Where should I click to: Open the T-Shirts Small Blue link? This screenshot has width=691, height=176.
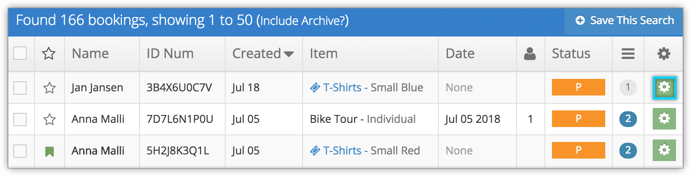pyautogui.click(x=367, y=88)
